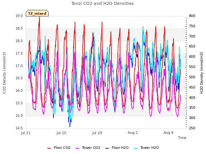Click the 350 right axis value
The height and width of the screenshot is (154, 206).
pyautogui.click(x=192, y=108)
